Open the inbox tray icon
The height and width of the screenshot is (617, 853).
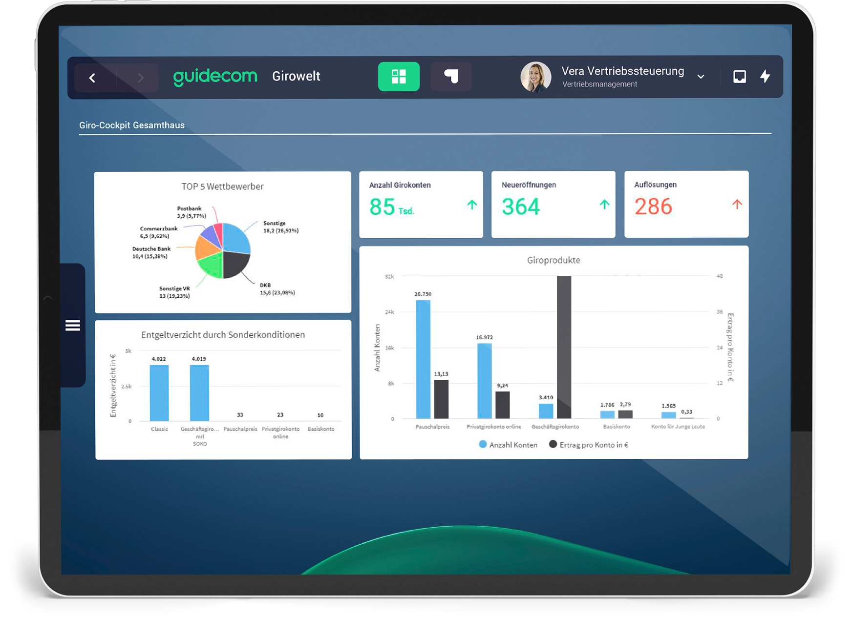740,77
